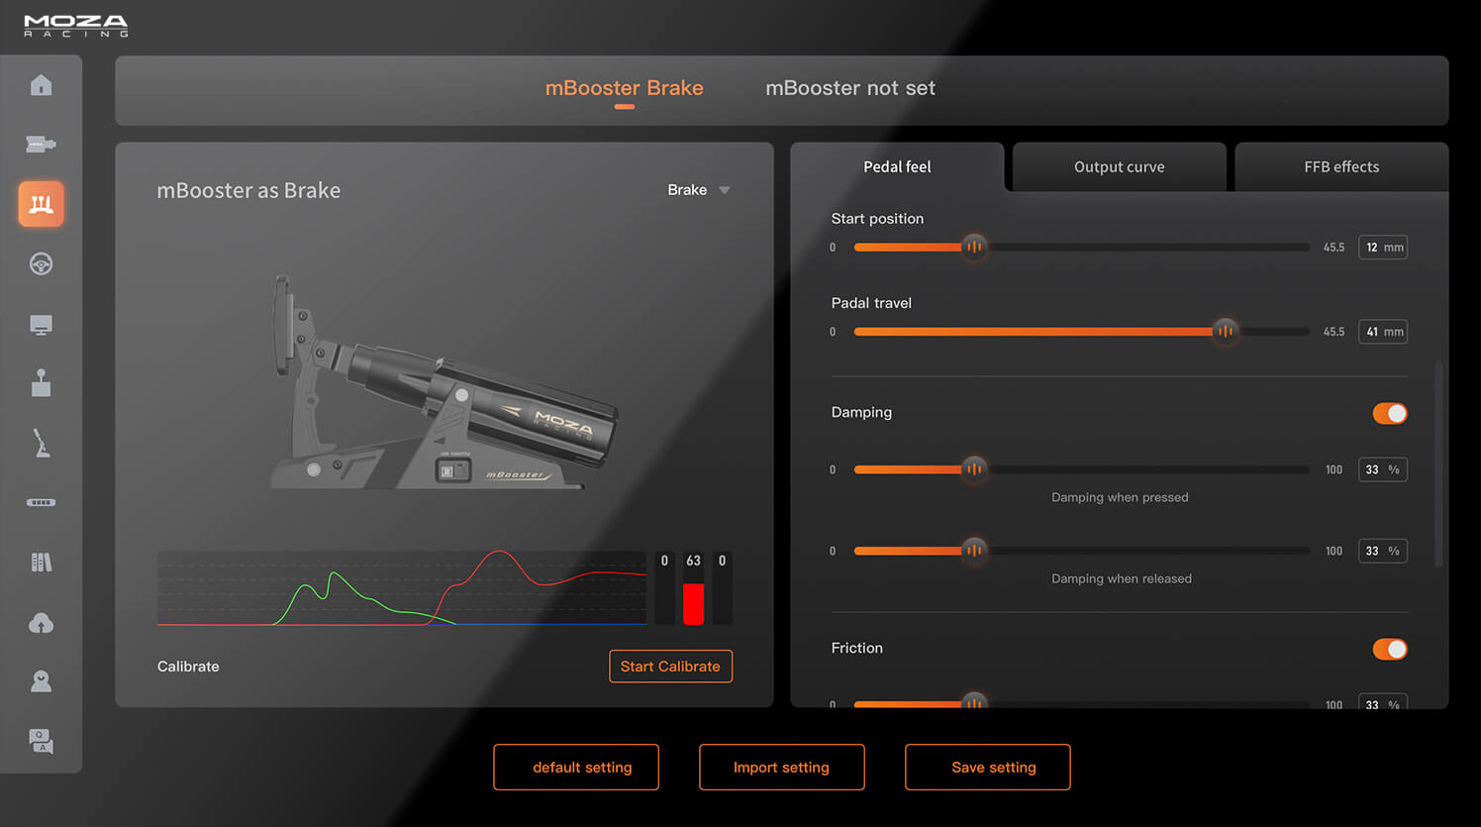Click the Import setting button
This screenshot has width=1481, height=827.
coord(781,768)
